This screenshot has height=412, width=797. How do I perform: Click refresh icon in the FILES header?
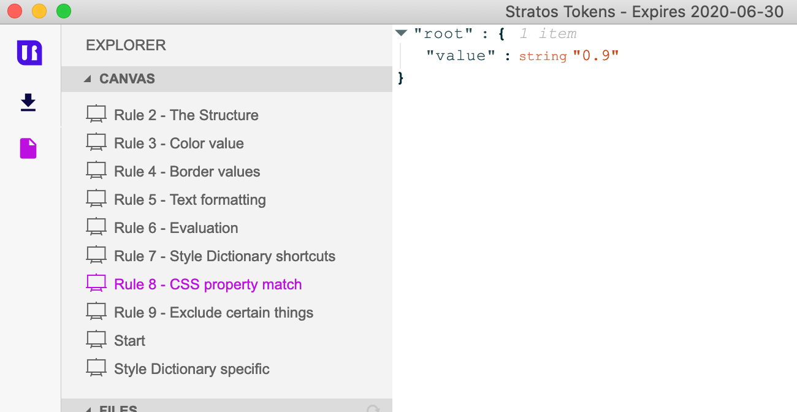[x=373, y=408]
